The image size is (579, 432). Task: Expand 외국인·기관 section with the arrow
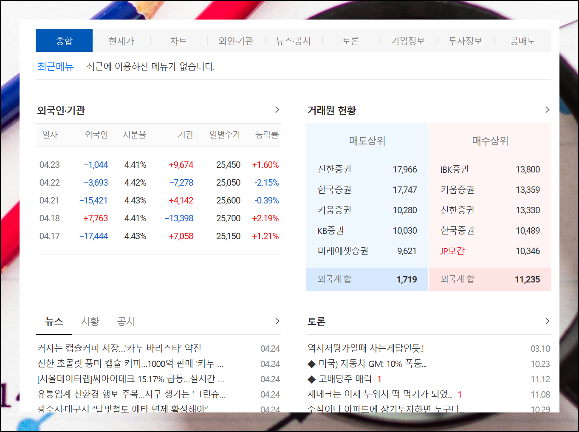pos(277,110)
